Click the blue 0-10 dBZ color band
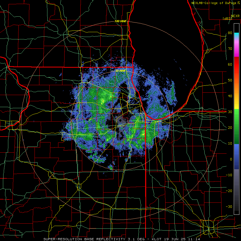Screen dimensions: 241x241 (x=236, y=151)
